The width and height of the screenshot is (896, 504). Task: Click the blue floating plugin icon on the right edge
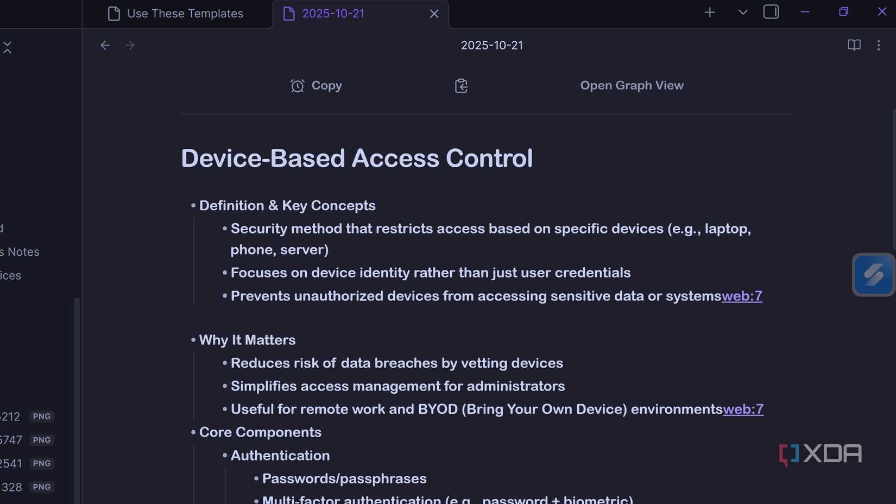[x=873, y=275]
